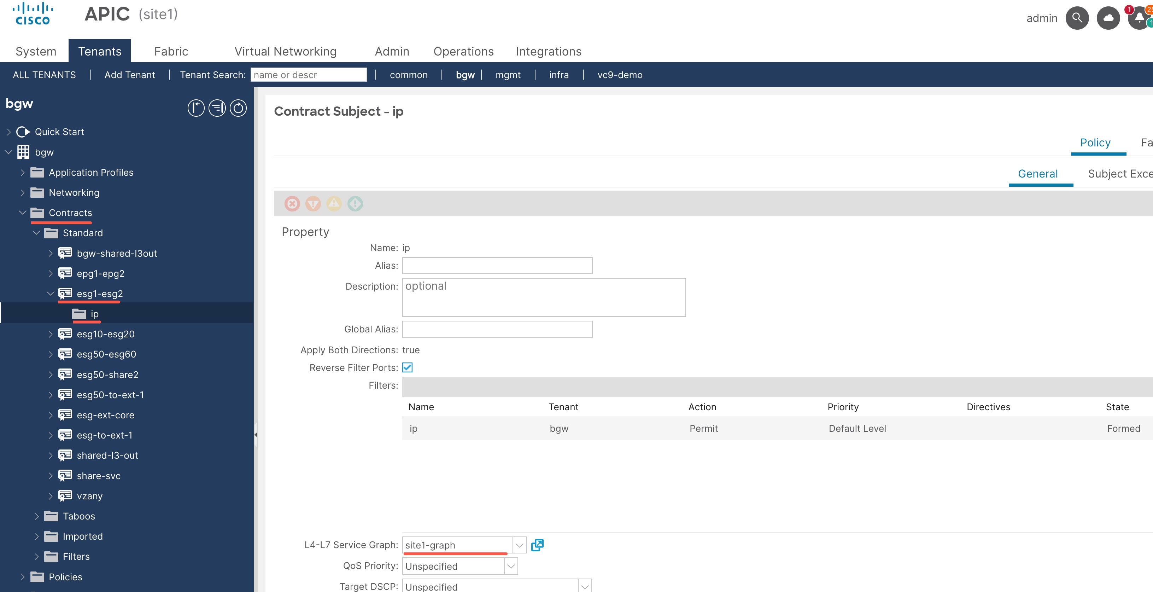Expand the Policies folder chevron
Screen dimensions: 1153x592
pos(22,577)
